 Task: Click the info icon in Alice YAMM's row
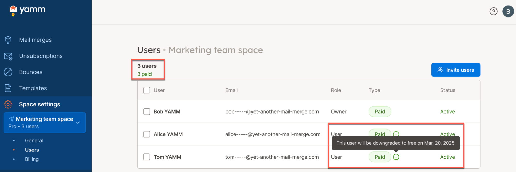396,134
